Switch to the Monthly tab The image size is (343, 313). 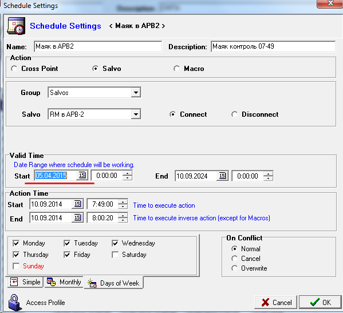[x=64, y=282]
